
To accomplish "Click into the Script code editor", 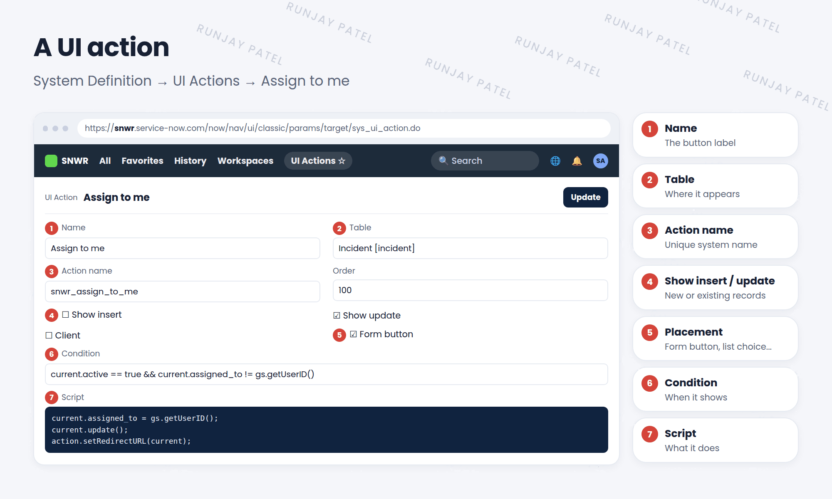I will 326,430.
